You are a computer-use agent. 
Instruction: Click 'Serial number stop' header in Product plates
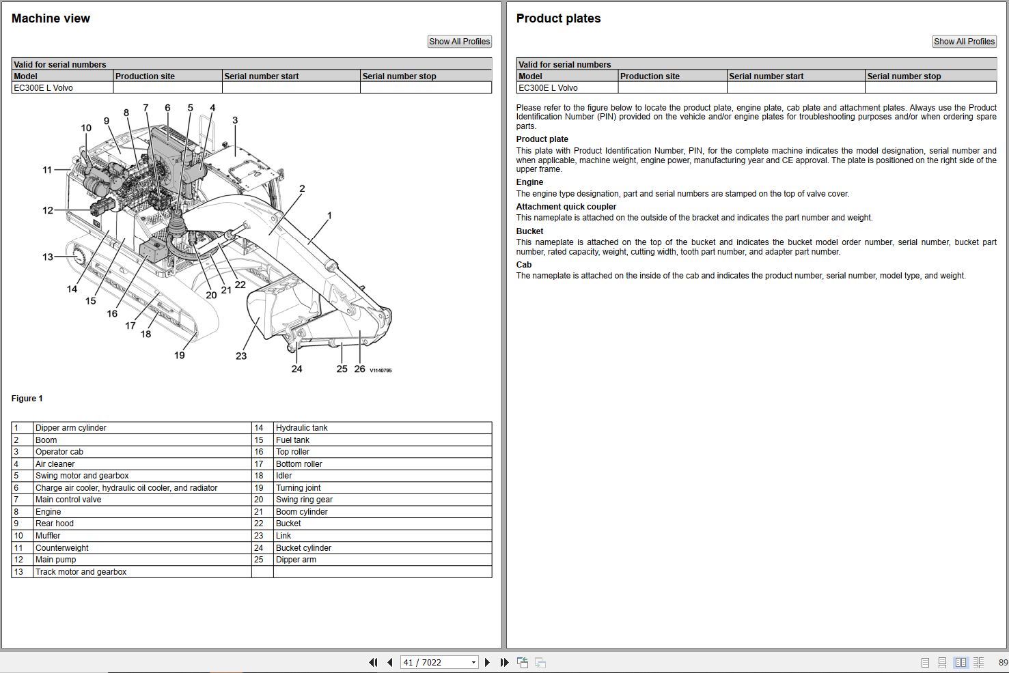coord(904,76)
